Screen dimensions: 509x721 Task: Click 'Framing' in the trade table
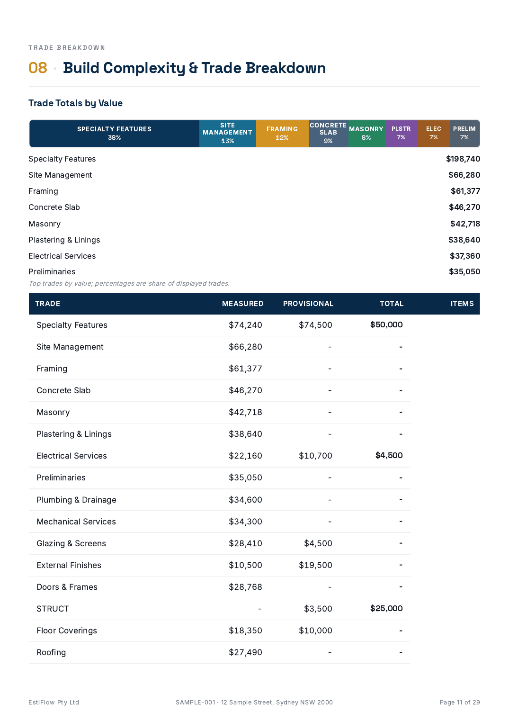pos(52,369)
